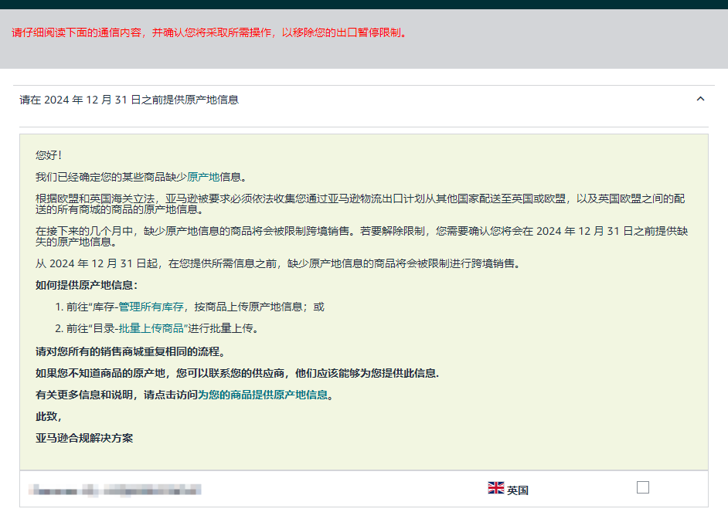Tick the checkbox in the 英国 row
This screenshot has height=519, width=728.
click(642, 487)
